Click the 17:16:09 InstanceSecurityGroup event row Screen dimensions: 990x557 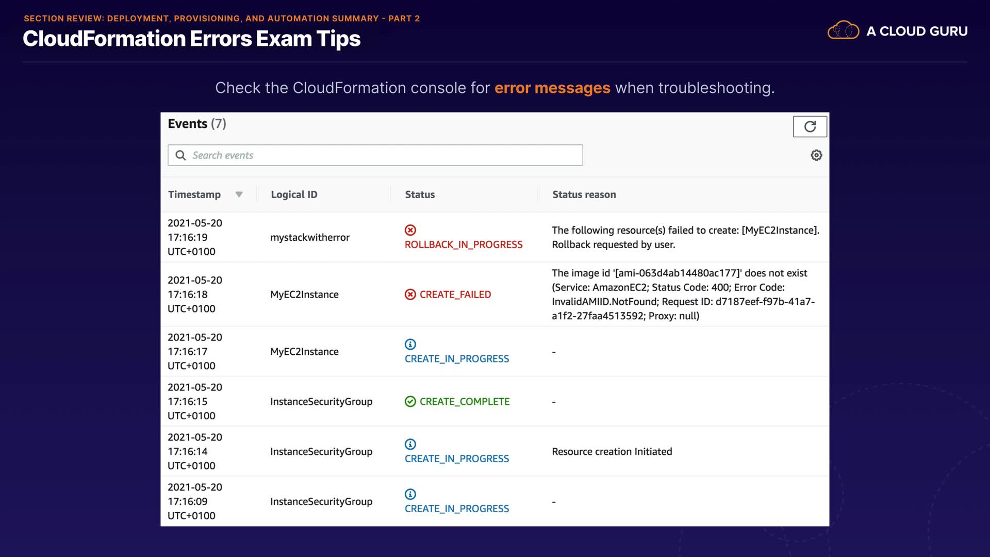click(x=321, y=501)
